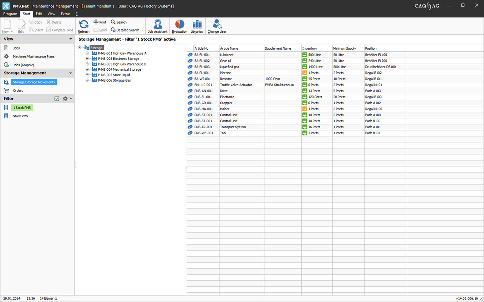Click the orange inventory status icon for Plartine
This screenshot has width=484, height=302.
tap(305, 73)
